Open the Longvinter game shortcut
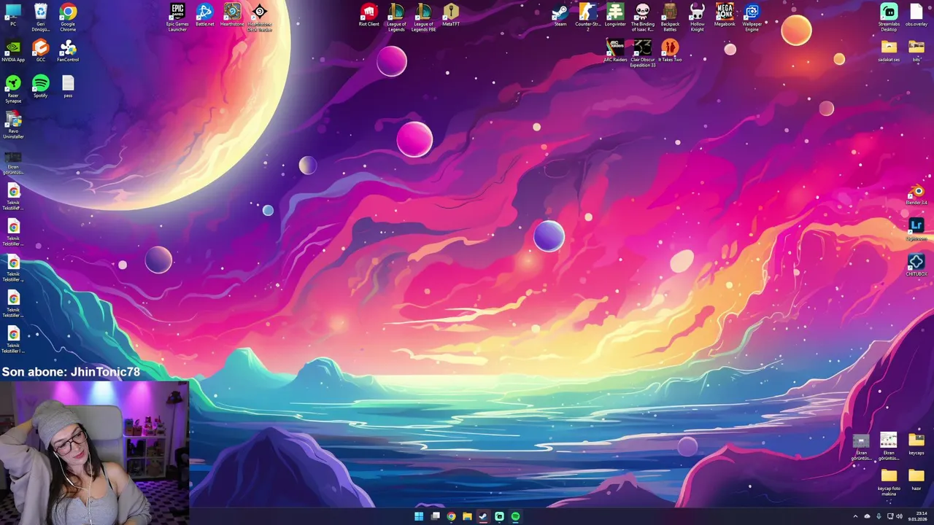The image size is (934, 525). pyautogui.click(x=615, y=15)
